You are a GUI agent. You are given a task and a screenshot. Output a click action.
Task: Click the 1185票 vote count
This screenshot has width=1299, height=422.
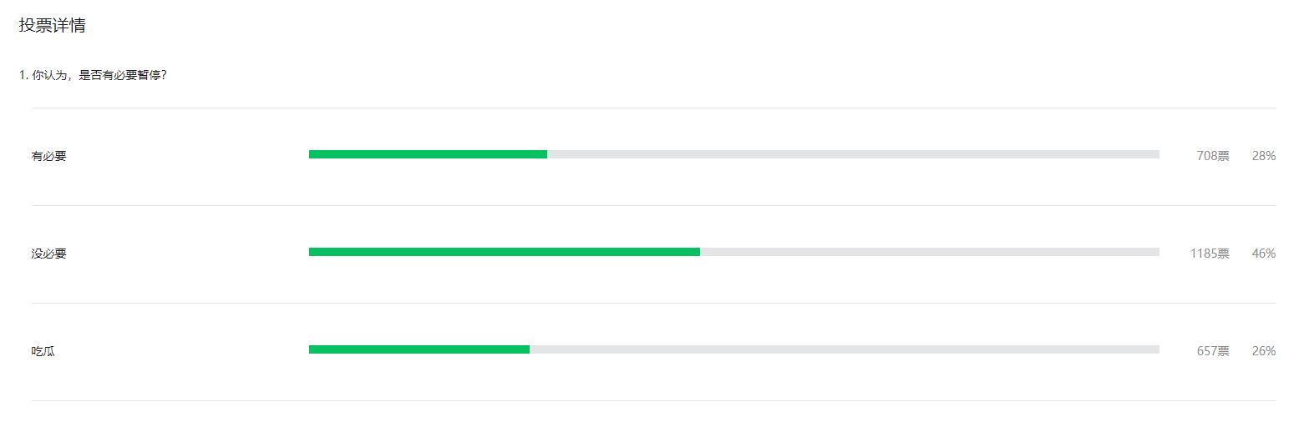(1210, 254)
